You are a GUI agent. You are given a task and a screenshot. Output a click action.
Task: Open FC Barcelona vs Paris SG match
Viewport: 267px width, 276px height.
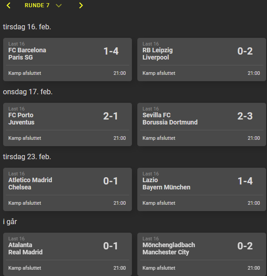[68, 60]
